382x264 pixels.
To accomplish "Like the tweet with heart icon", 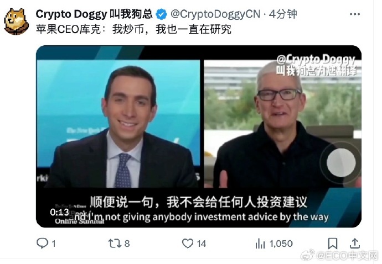I will coord(188,244).
